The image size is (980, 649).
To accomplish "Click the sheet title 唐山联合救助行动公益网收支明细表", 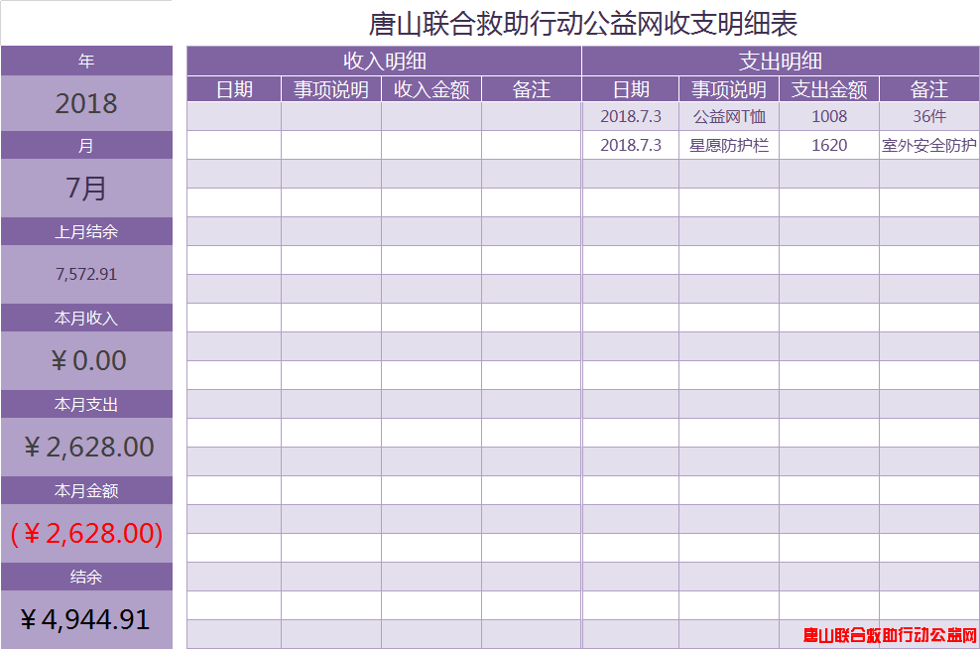I will click(x=583, y=23).
